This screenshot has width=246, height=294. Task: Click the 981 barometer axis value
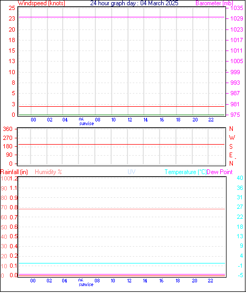click(235, 104)
